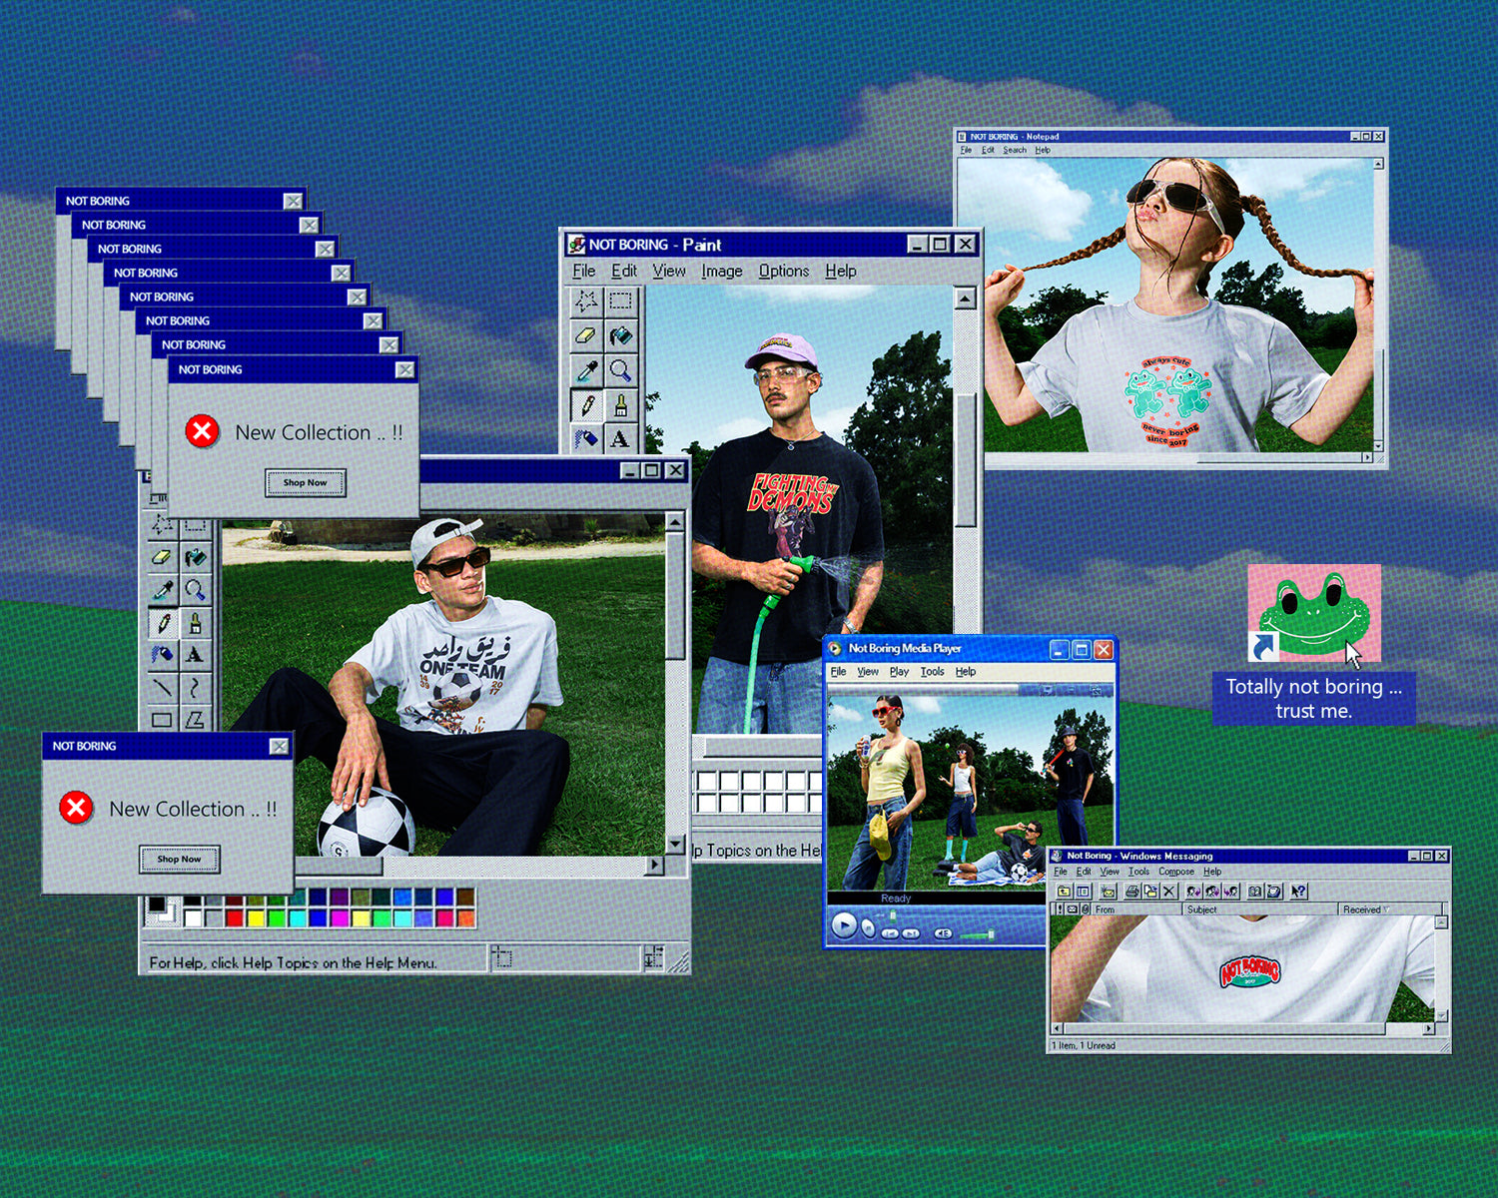
Task: Open the Options menu in Paint
Action: click(x=783, y=271)
